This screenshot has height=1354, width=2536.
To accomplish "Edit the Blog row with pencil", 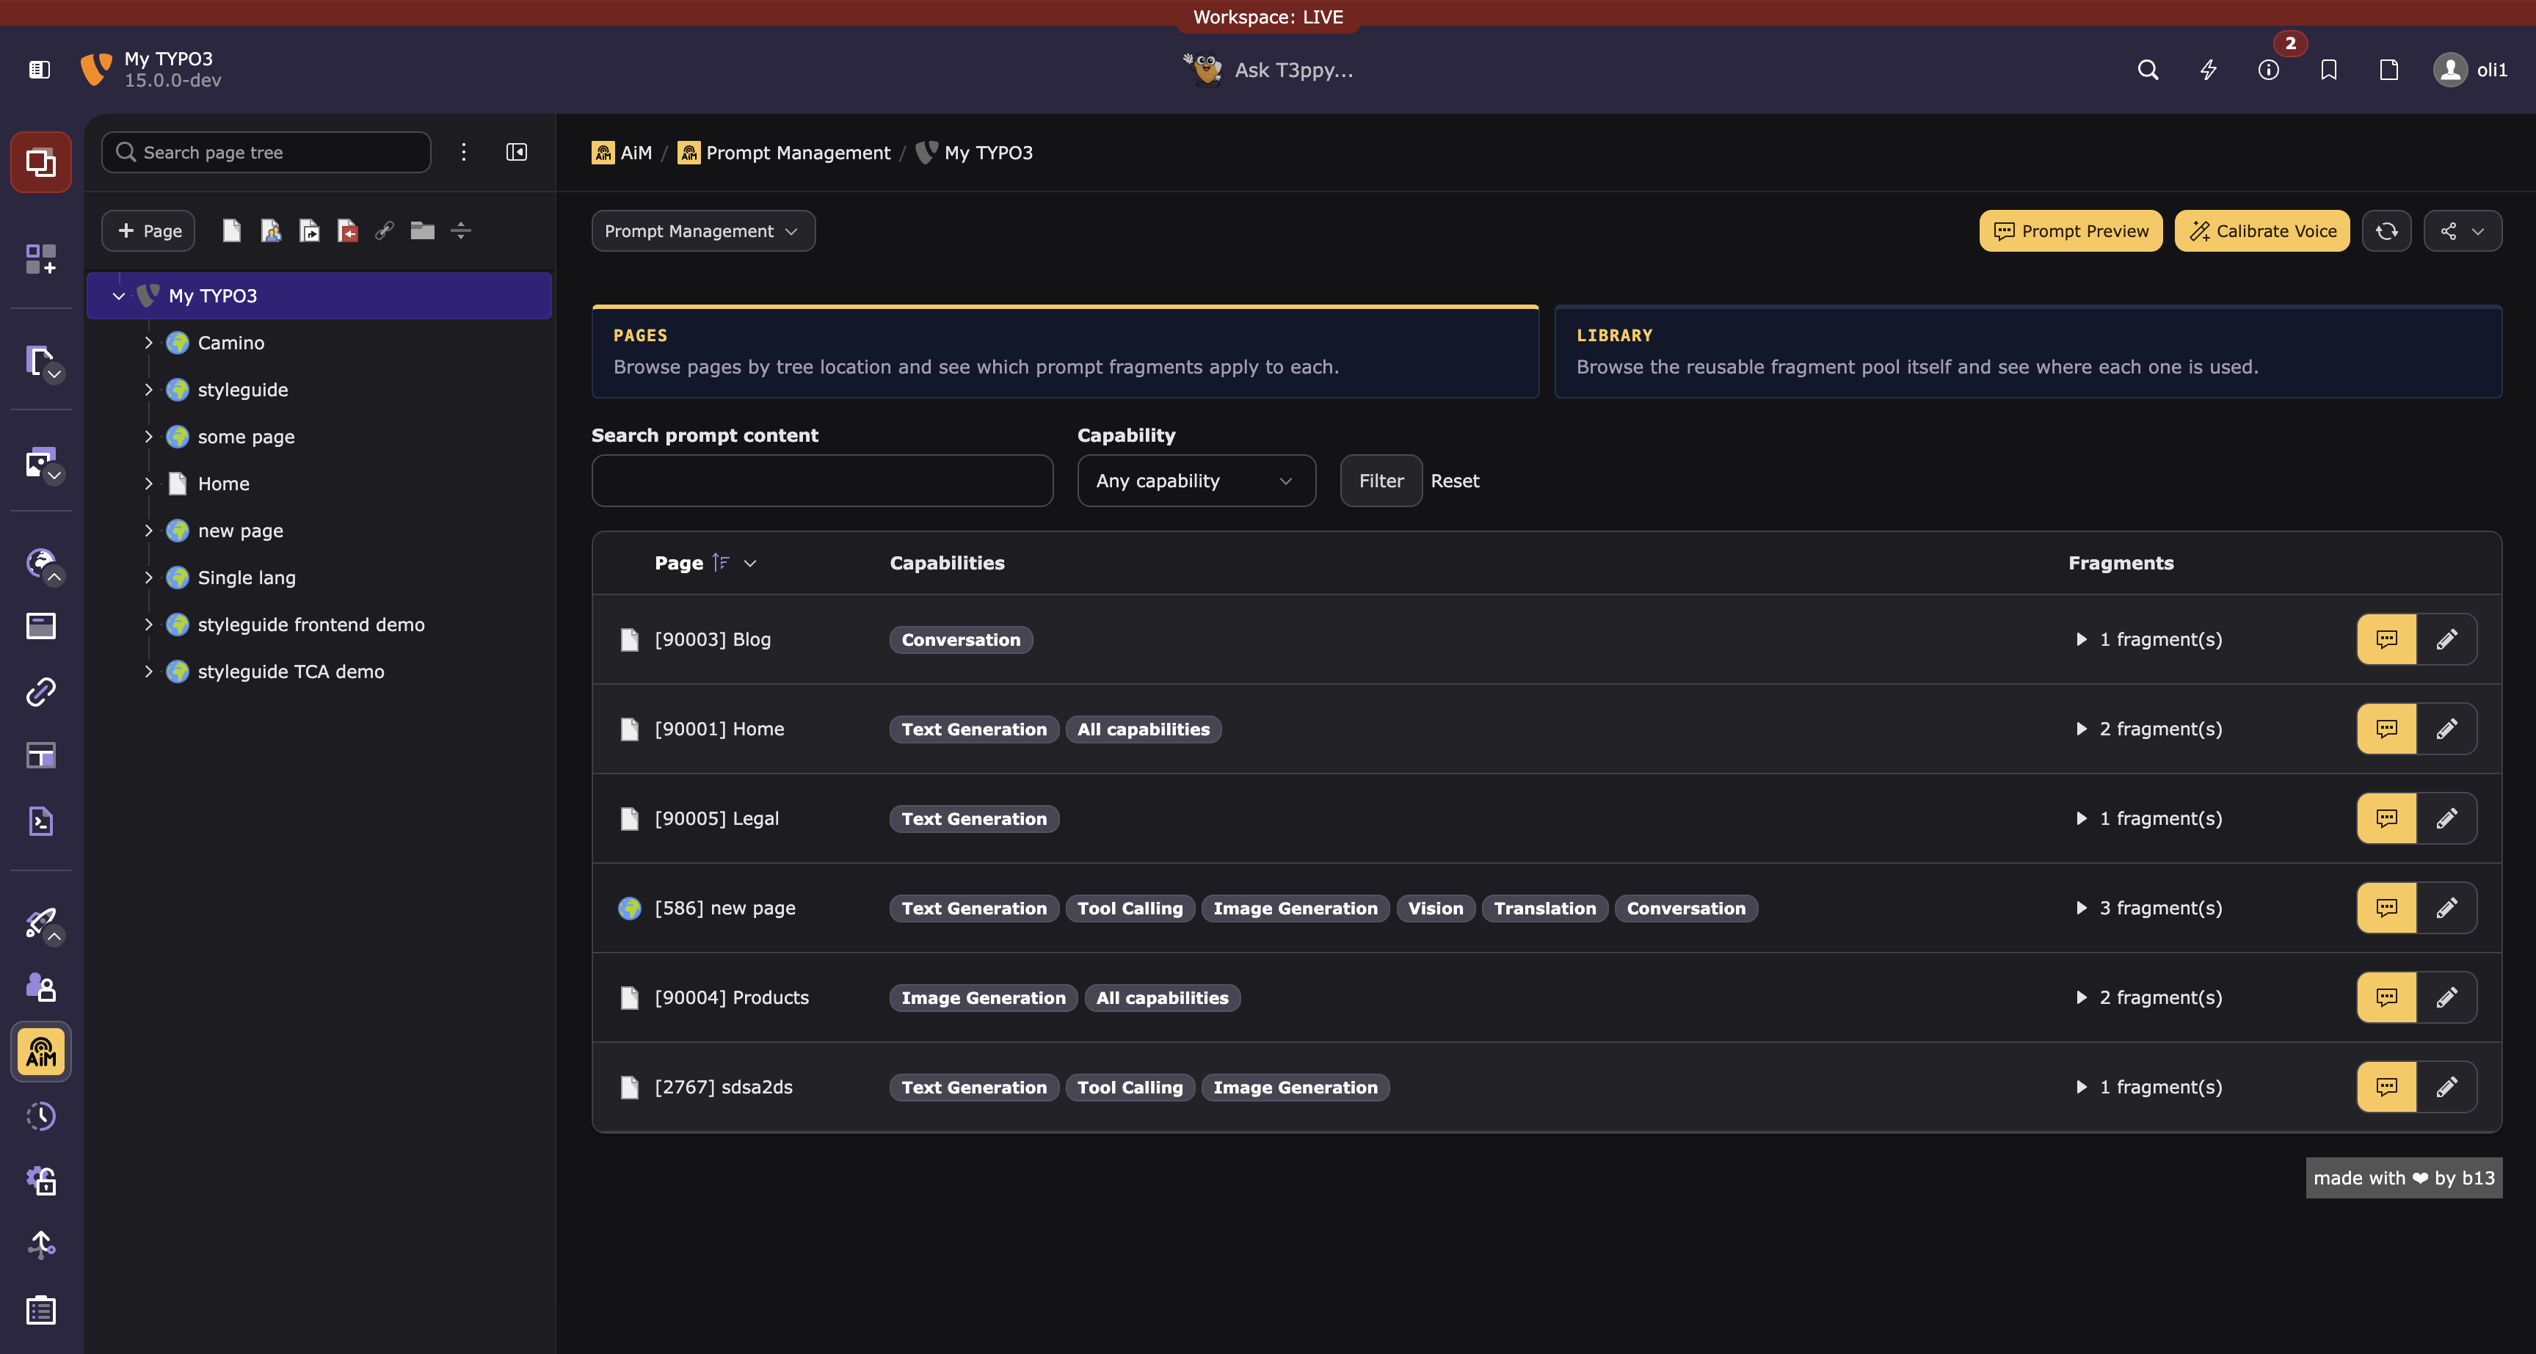I will click(2447, 640).
